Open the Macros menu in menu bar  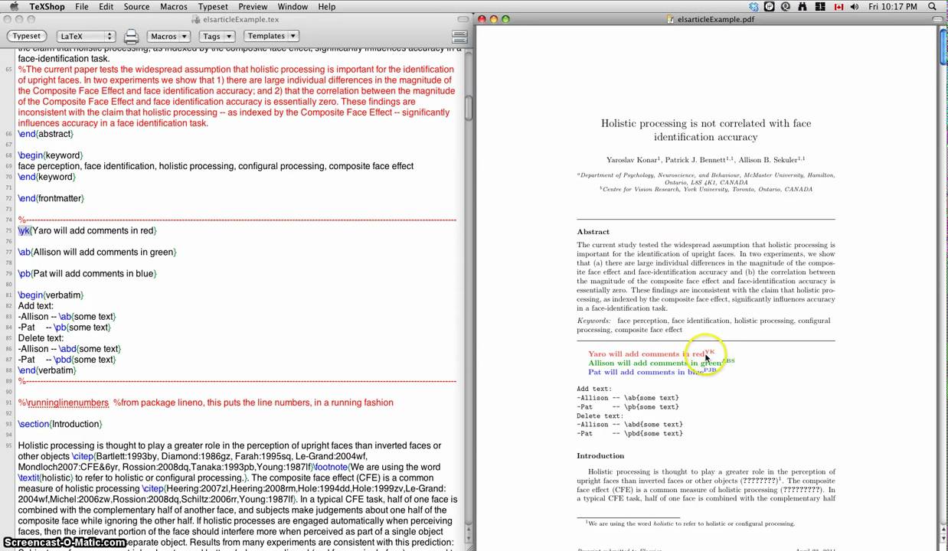[x=174, y=7]
